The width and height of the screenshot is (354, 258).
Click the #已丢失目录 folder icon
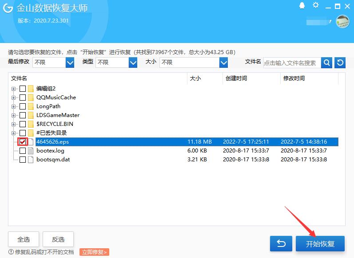point(31,133)
